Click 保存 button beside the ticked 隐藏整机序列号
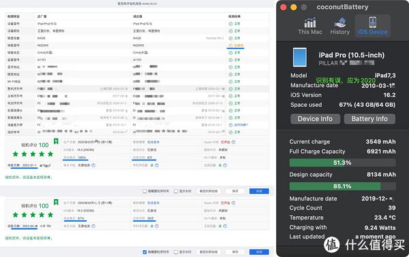 click(x=235, y=252)
